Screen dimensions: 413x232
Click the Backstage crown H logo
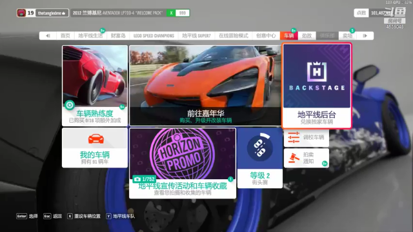(x=317, y=72)
